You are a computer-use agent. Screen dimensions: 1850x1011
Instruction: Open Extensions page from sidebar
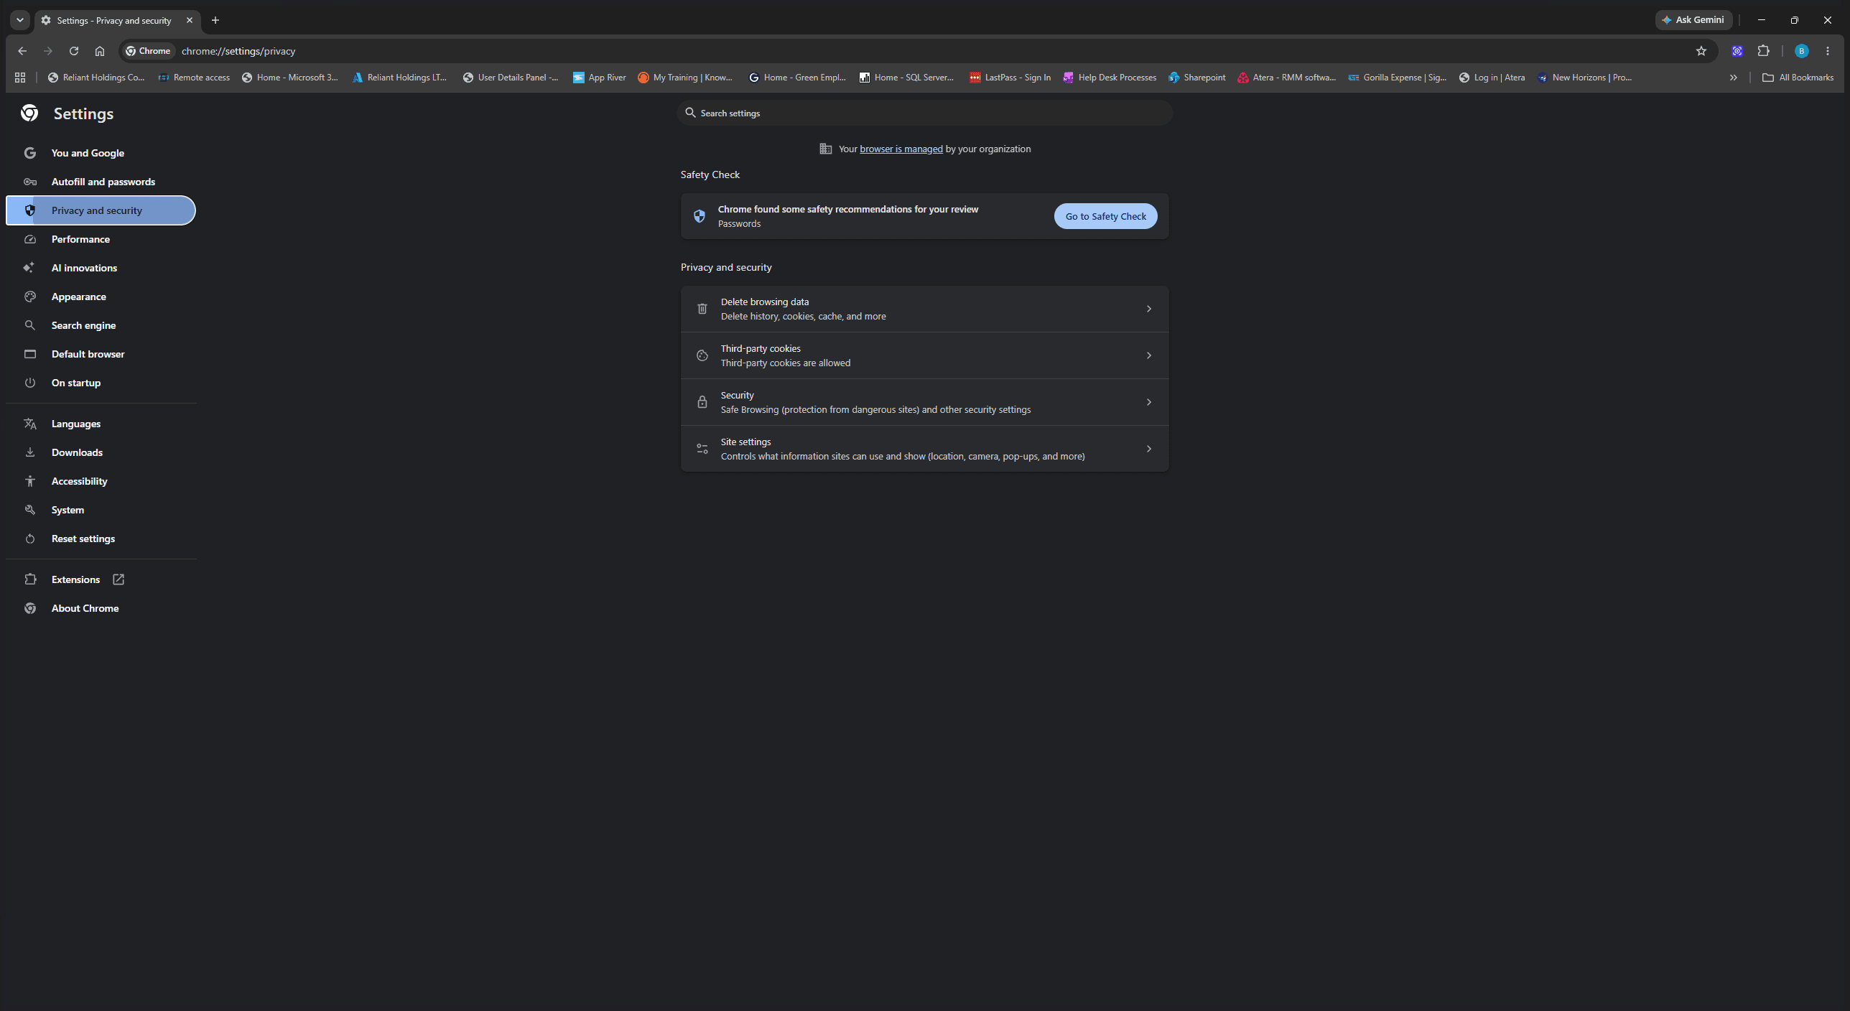tap(101, 579)
